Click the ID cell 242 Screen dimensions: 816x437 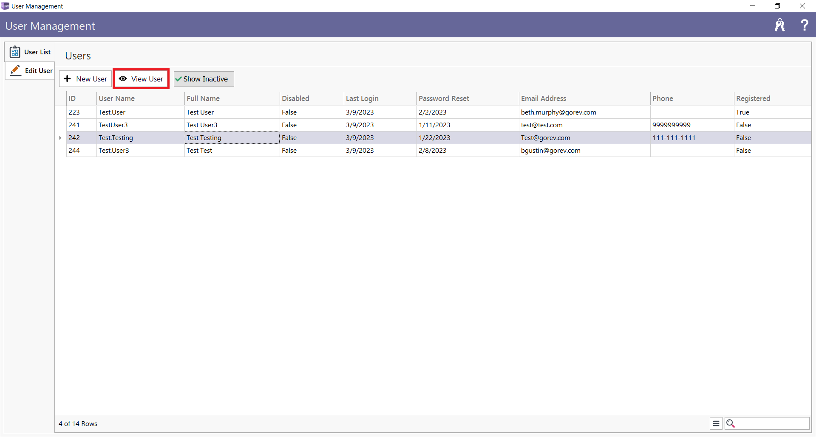[x=82, y=138]
